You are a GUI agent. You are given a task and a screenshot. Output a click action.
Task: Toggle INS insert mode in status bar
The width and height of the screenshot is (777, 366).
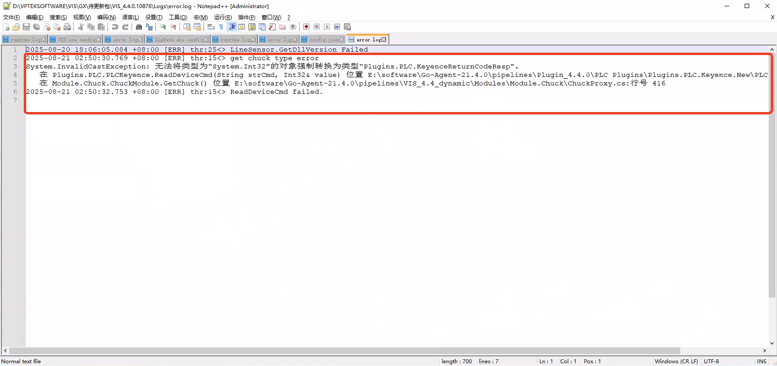pos(761,361)
